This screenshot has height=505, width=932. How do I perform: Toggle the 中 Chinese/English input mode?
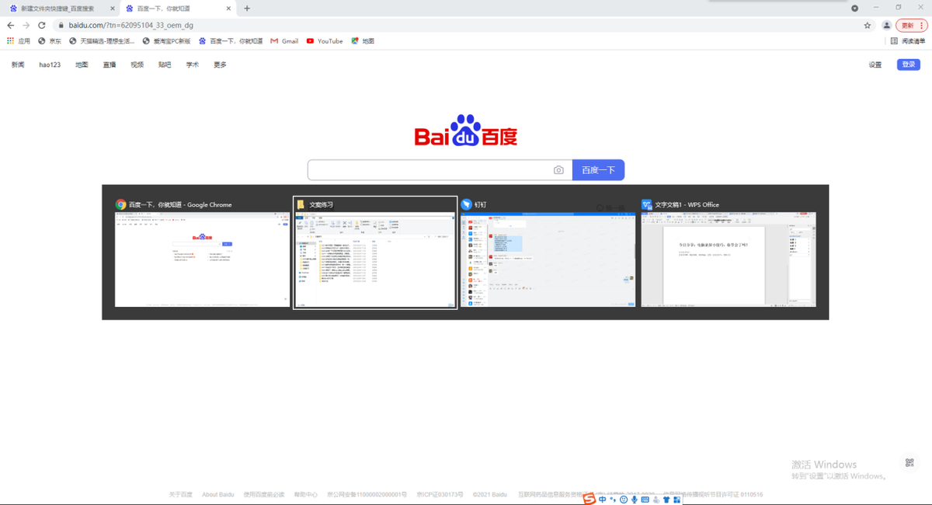click(x=603, y=500)
